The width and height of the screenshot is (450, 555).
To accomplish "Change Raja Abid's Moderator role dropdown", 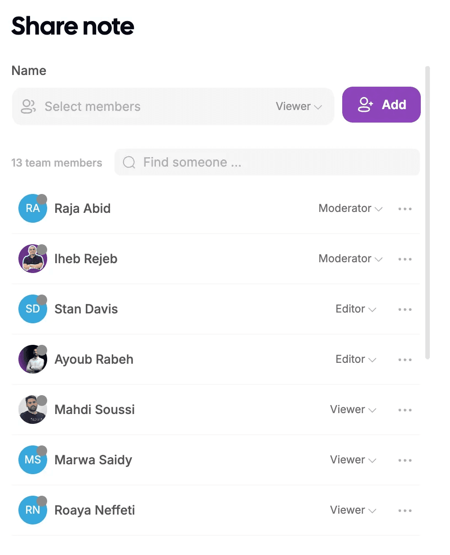I will (350, 208).
